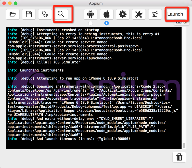Save configuration using the floppy disk icon
Viewport: 192px width, 168px height.
click(29, 14)
